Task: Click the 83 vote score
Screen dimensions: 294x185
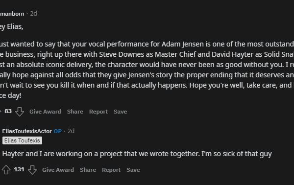Action: coord(8,111)
